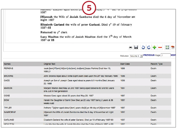This screenshot has height=129, width=177.
Task: Click the home icon in viewer toolbar
Action: (x=173, y=47)
